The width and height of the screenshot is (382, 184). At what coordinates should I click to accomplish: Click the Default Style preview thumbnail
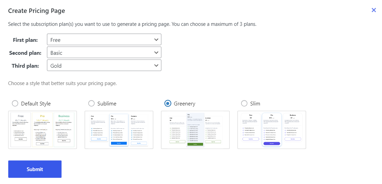tap(42, 130)
